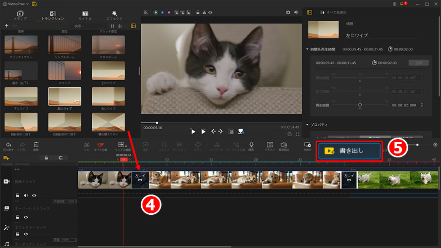The image size is (441, 248).
Task: Select the 下にワイプ transition thumbnail
Action: click(x=21, y=97)
